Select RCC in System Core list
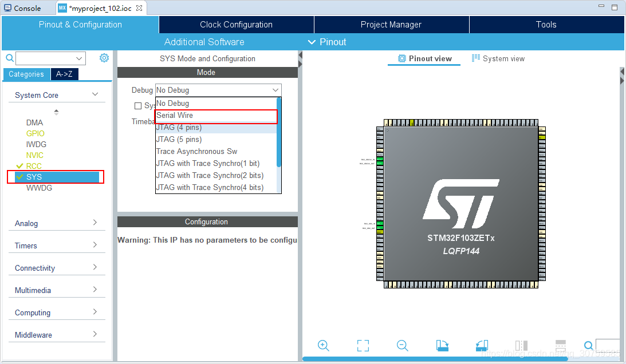The width and height of the screenshot is (626, 364). [x=34, y=165]
